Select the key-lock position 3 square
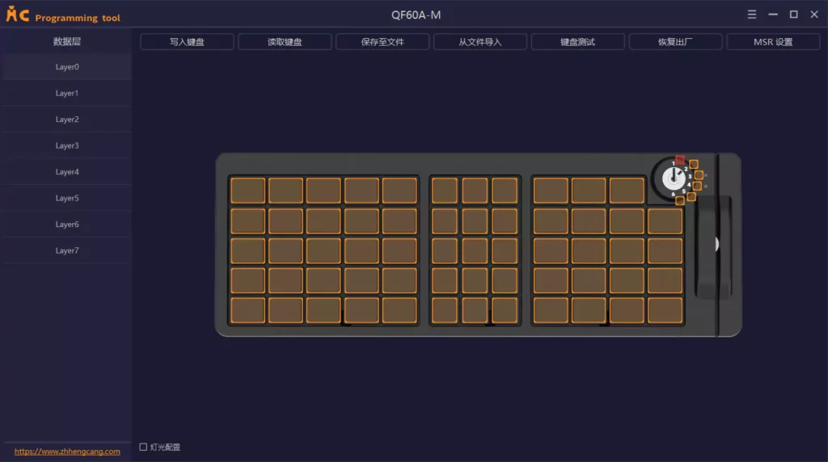828x462 pixels. coord(699,175)
